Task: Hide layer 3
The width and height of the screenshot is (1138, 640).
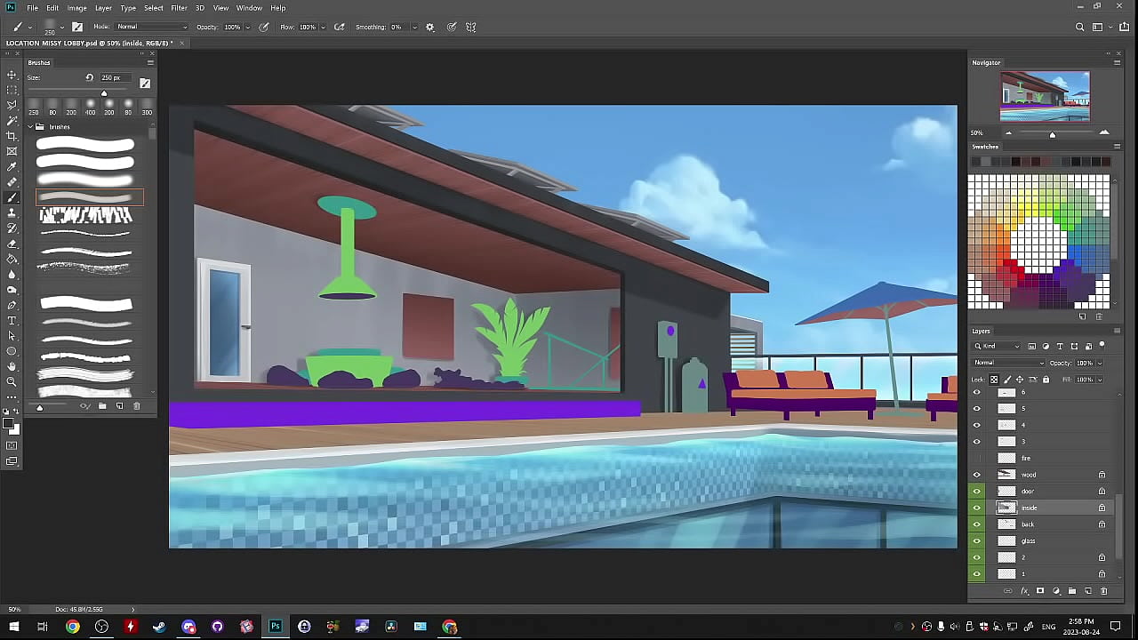Action: [977, 442]
